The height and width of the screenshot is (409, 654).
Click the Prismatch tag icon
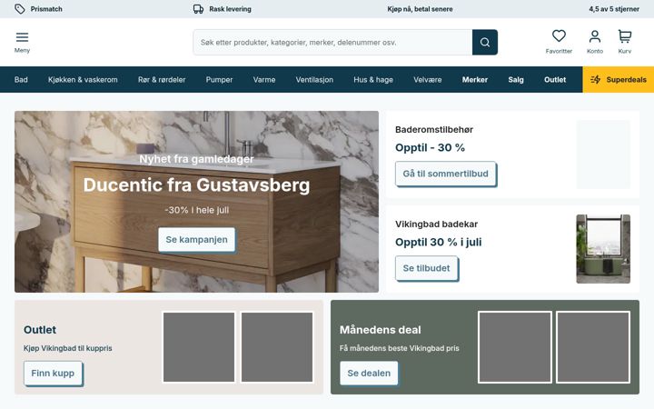pos(20,9)
